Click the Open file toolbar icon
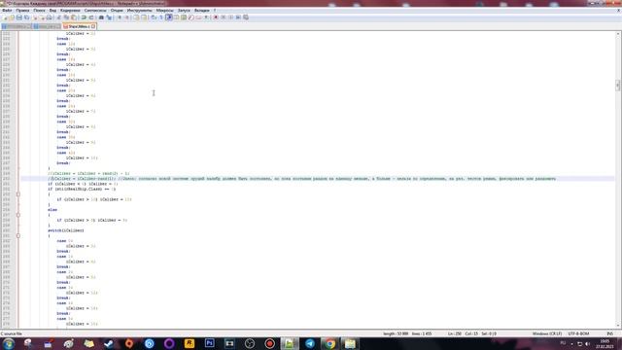This screenshot has width=622, height=350. 12,17
